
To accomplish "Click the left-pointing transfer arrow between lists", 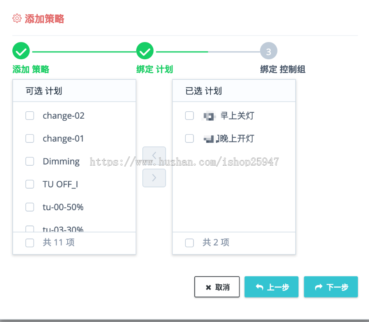I will click(x=154, y=155).
